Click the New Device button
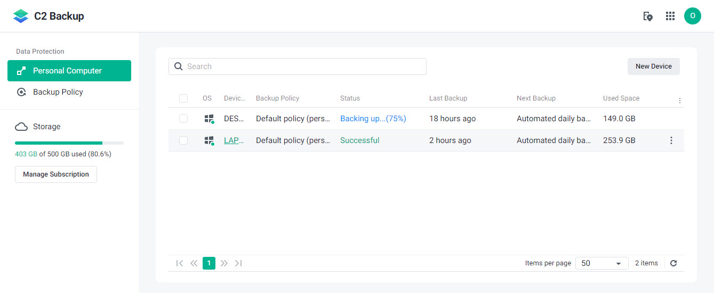The width and height of the screenshot is (714, 293). pos(653,66)
